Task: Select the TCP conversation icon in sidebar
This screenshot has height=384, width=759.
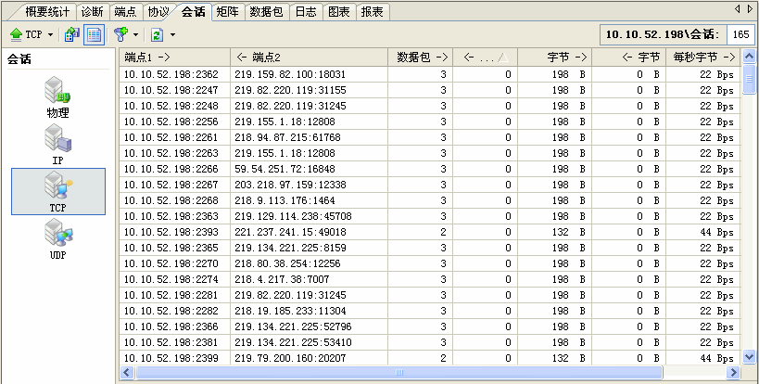Action: tap(58, 191)
